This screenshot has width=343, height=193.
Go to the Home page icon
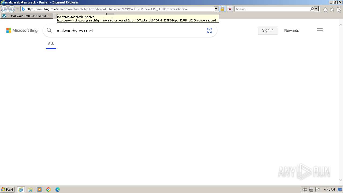pyautogui.click(x=325, y=9)
